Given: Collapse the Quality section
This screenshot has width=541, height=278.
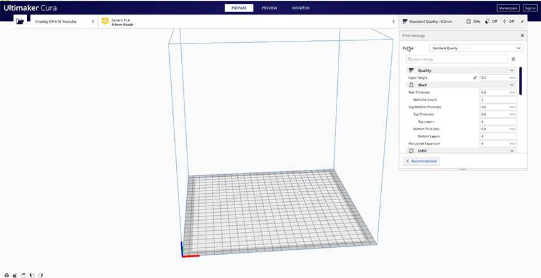Looking at the screenshot, I should pyautogui.click(x=511, y=70).
